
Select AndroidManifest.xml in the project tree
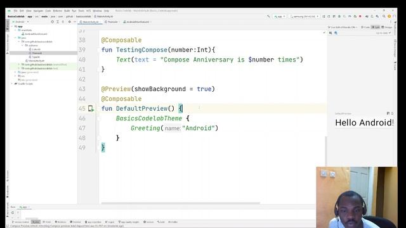[x=34, y=34]
